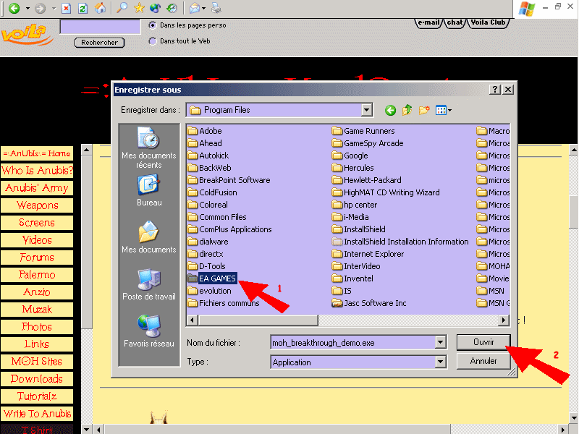Expand the 'Nom du fichier' dropdown arrow
Screen dimensions: 579x434
[x=440, y=342]
